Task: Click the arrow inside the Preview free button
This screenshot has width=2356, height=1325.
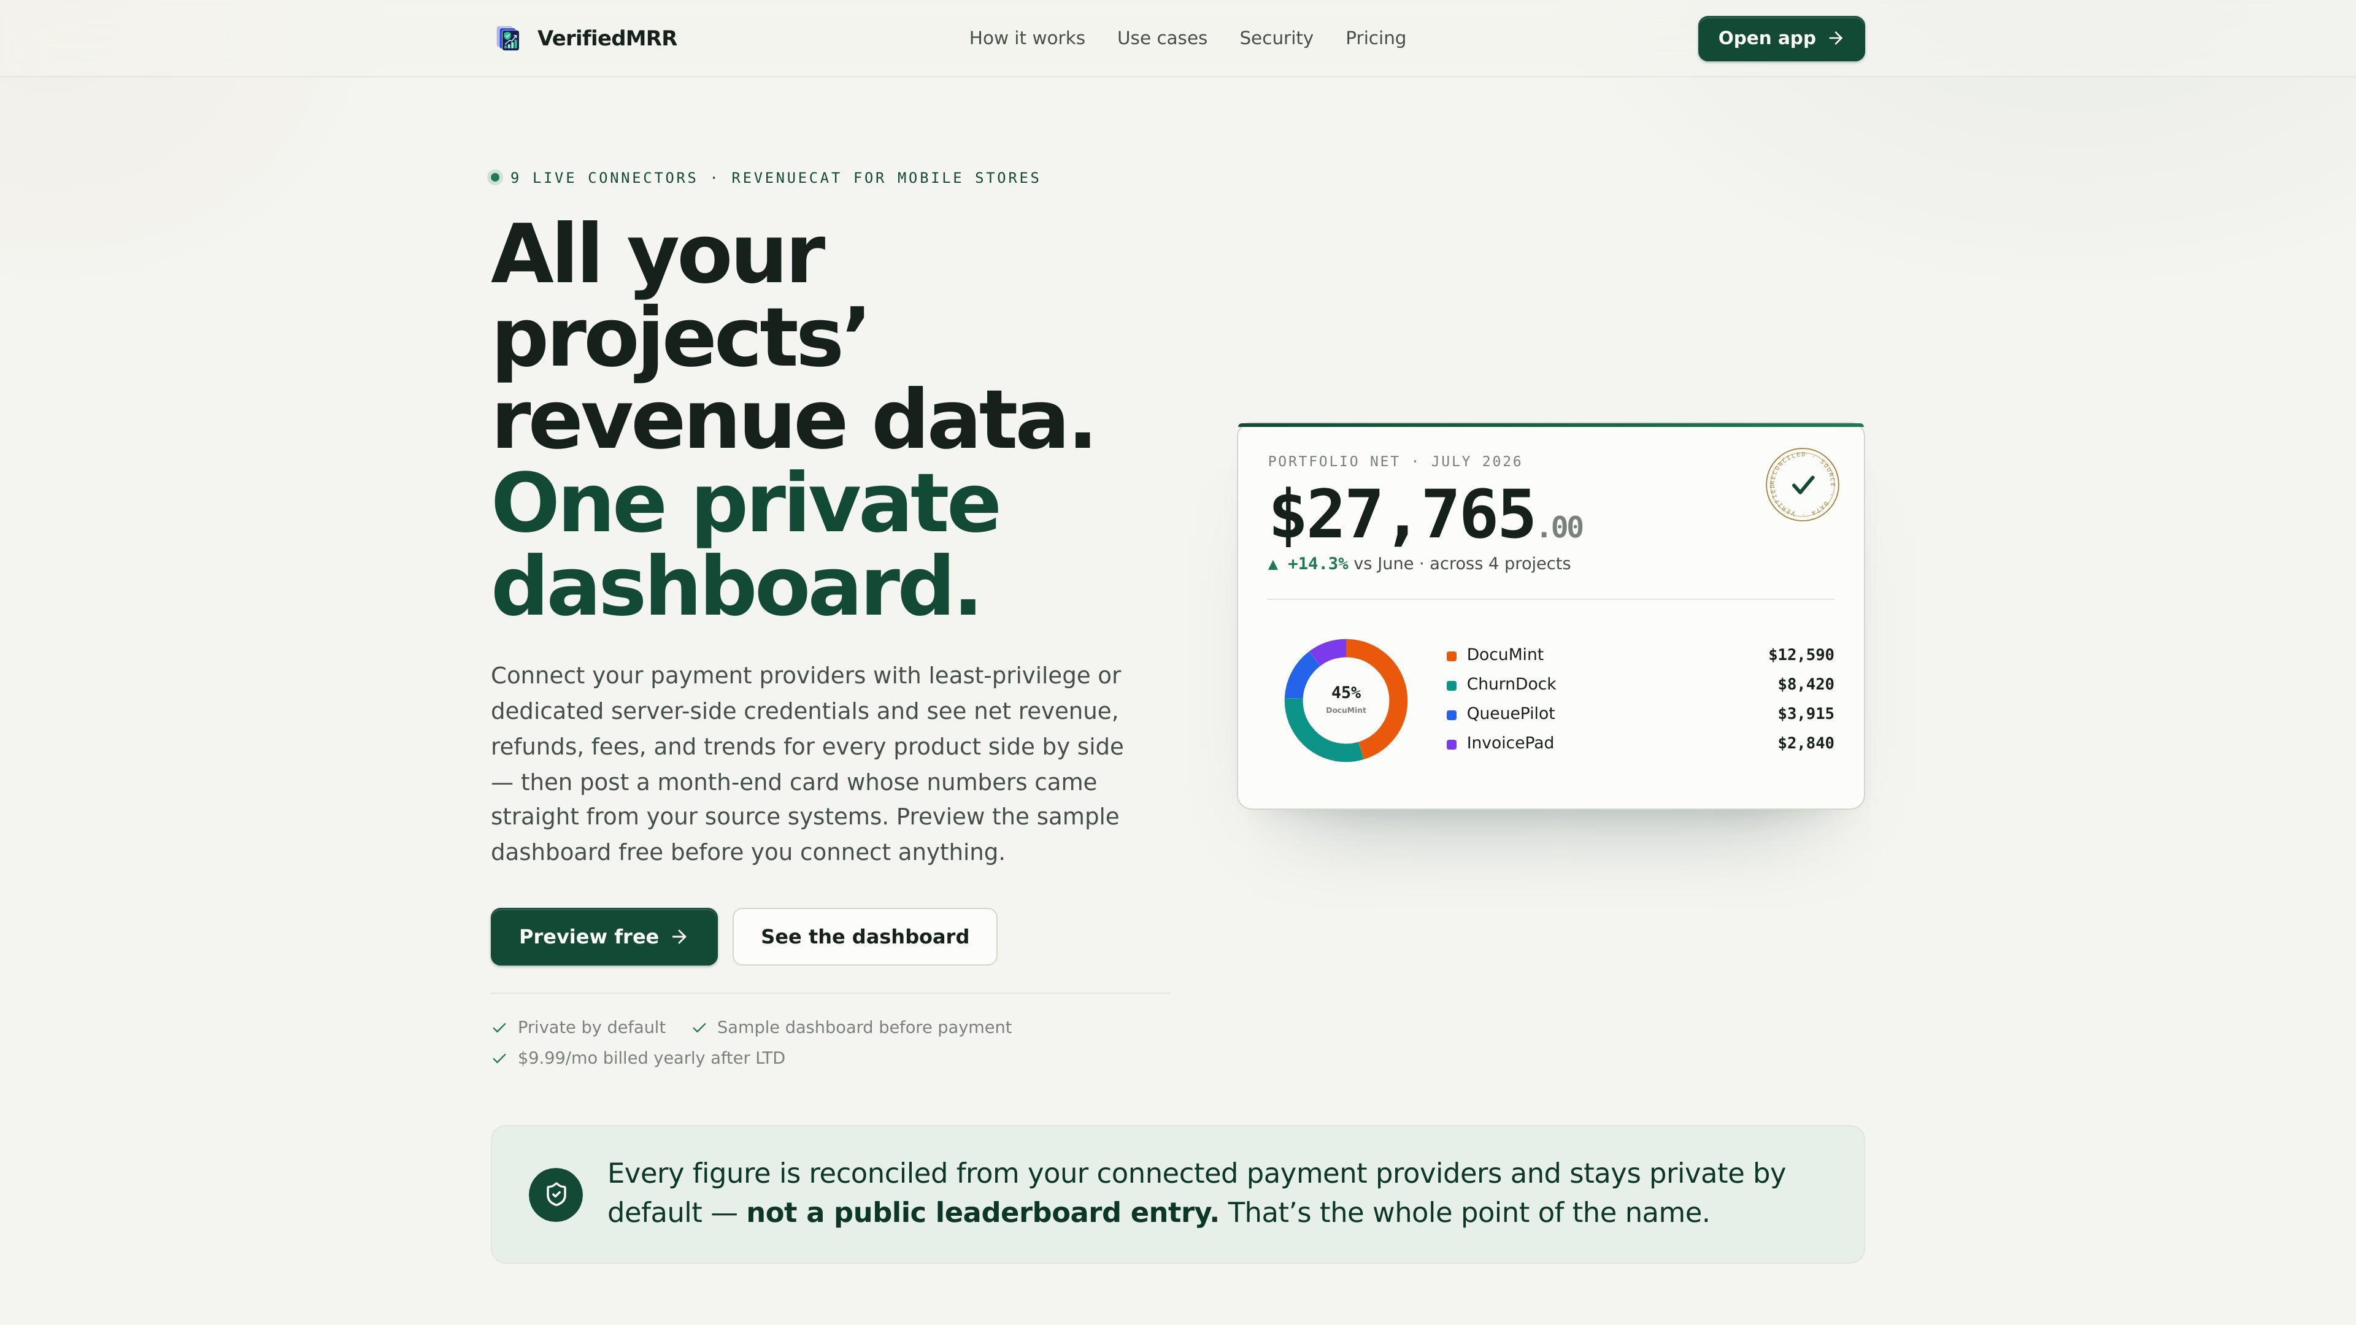Action: pyautogui.click(x=680, y=936)
